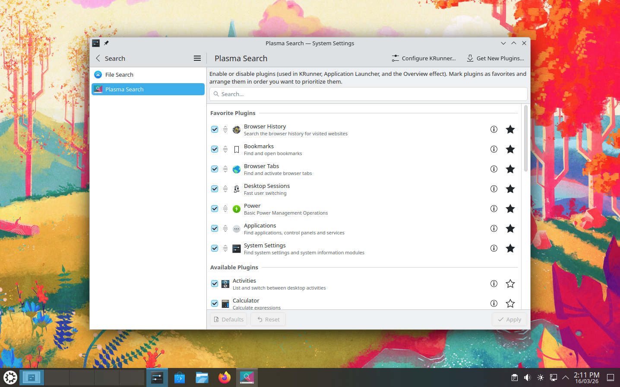Click the Apply button
Screen dimensions: 620x387
click(x=509, y=319)
